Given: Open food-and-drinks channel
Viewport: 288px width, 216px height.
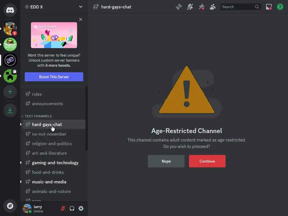Looking at the screenshot, I should (x=54, y=172).
